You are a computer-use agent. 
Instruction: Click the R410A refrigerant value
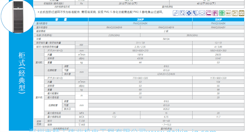166,39
